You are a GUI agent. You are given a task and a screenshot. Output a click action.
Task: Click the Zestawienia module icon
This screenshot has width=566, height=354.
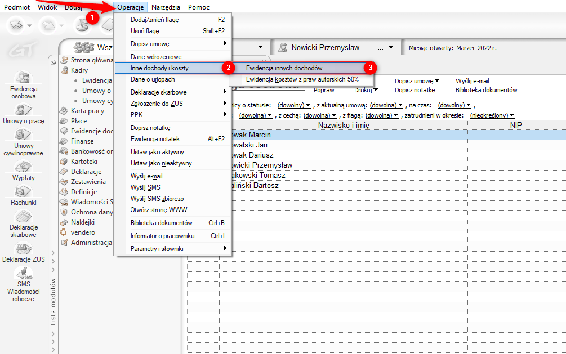pyautogui.click(x=64, y=182)
